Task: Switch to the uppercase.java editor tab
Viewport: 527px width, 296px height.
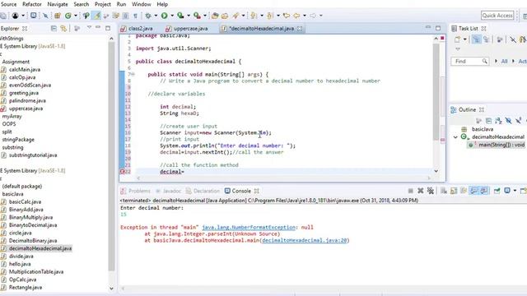Action: pos(187,29)
